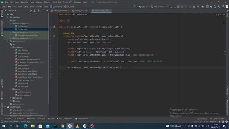The image size is (229, 129).
Task: Select activity_quiz.xml in the layout folder
Action: pyautogui.click(x=24, y=95)
